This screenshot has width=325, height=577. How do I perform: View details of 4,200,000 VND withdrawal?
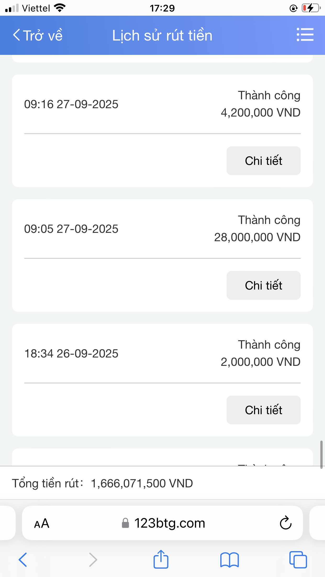[x=264, y=161]
